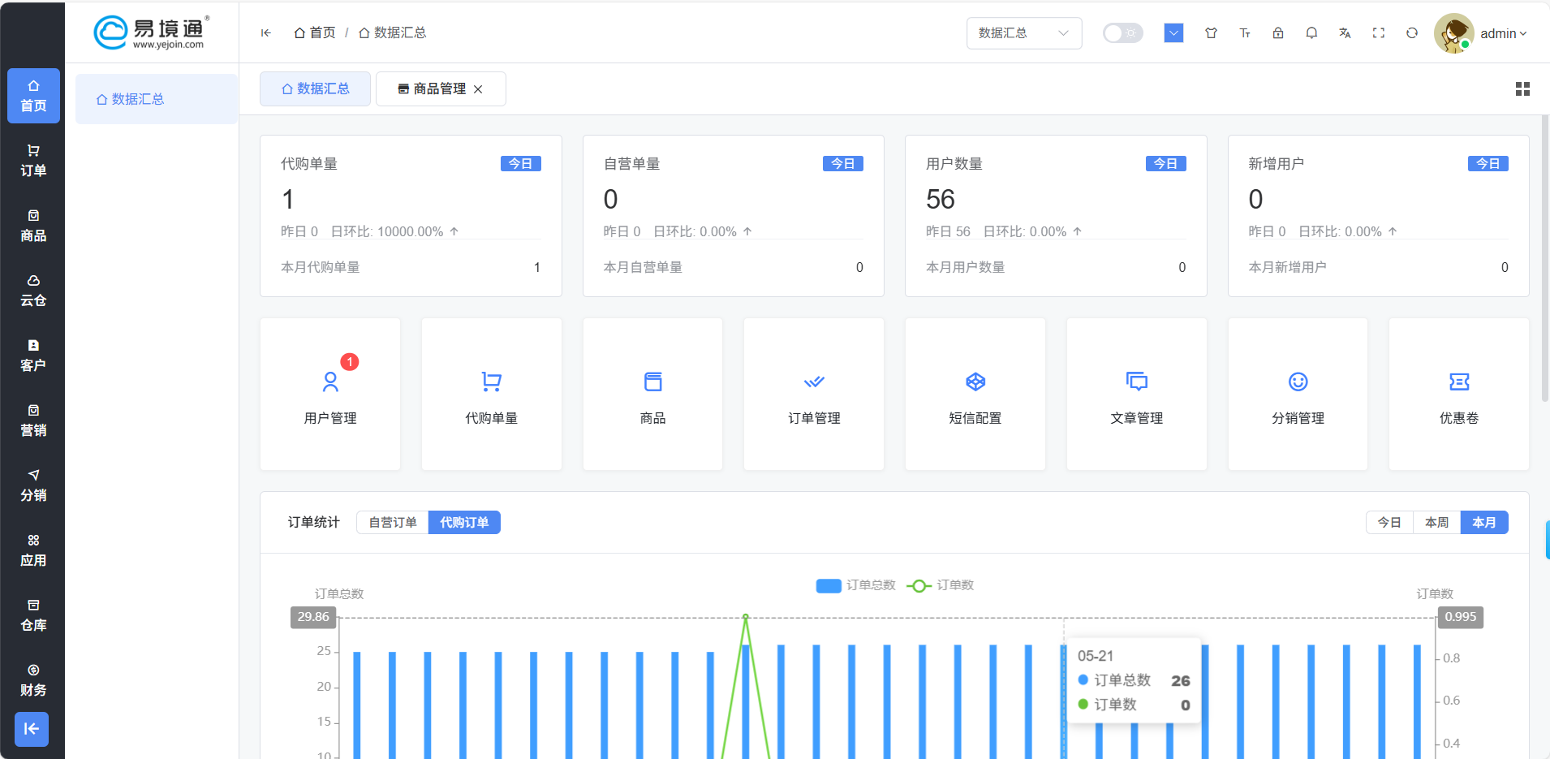Open 分销管理 shortcut card

(1298, 394)
